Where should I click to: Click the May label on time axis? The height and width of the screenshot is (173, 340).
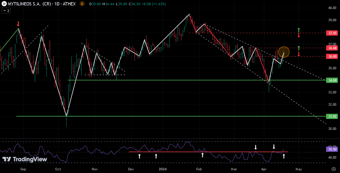click(298, 169)
